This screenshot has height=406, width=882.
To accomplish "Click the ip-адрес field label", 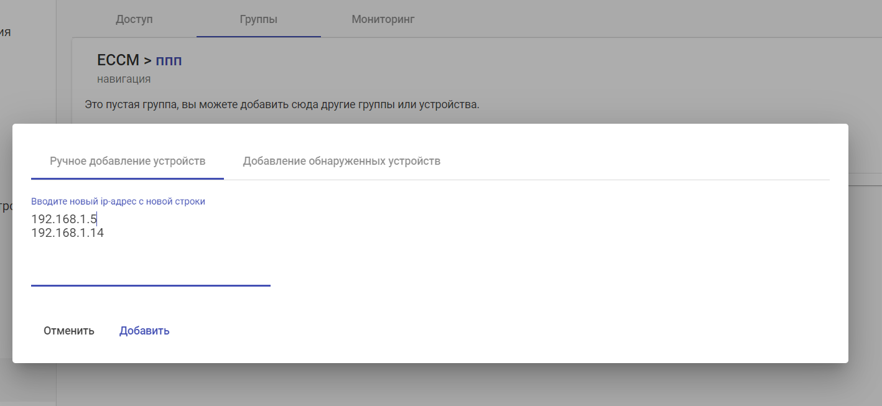I will tap(118, 201).
